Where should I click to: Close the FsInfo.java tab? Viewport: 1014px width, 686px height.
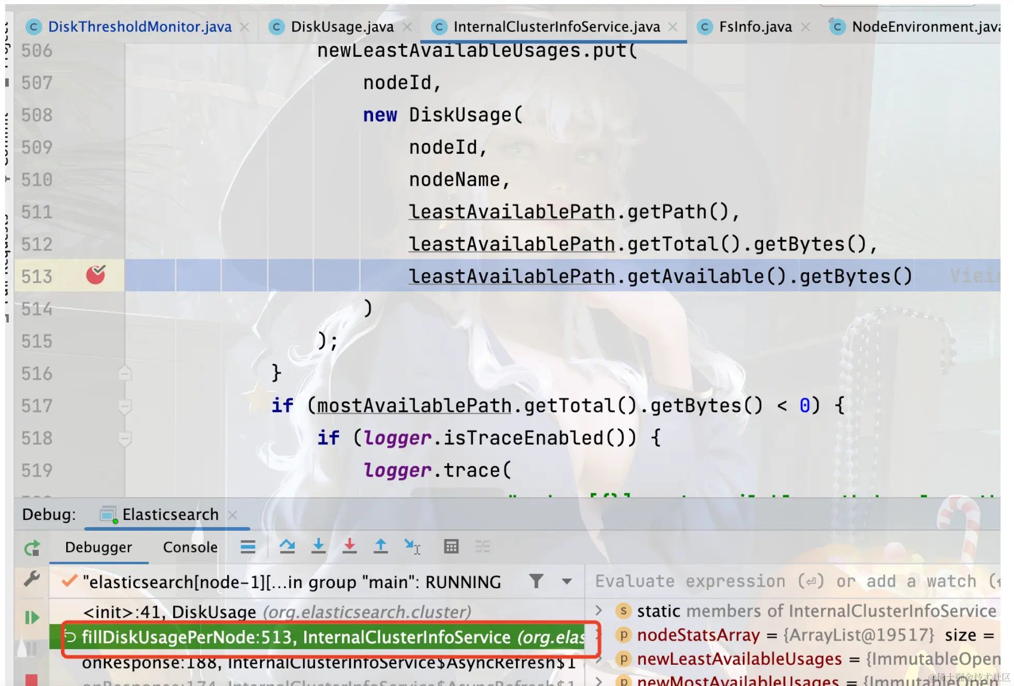(806, 27)
